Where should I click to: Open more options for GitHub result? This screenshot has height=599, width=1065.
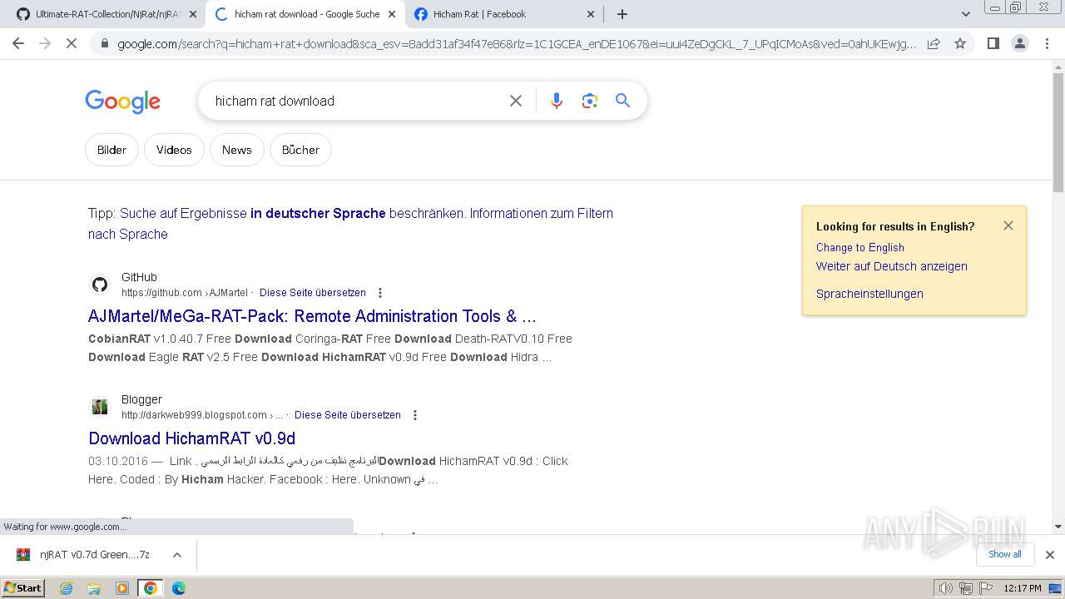click(x=380, y=293)
